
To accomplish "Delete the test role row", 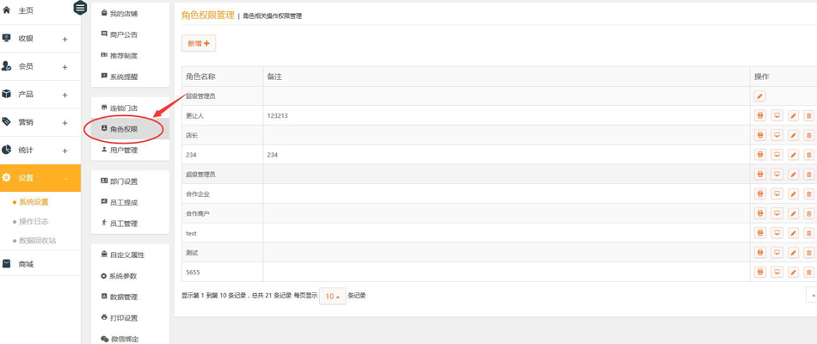I will tap(808, 233).
